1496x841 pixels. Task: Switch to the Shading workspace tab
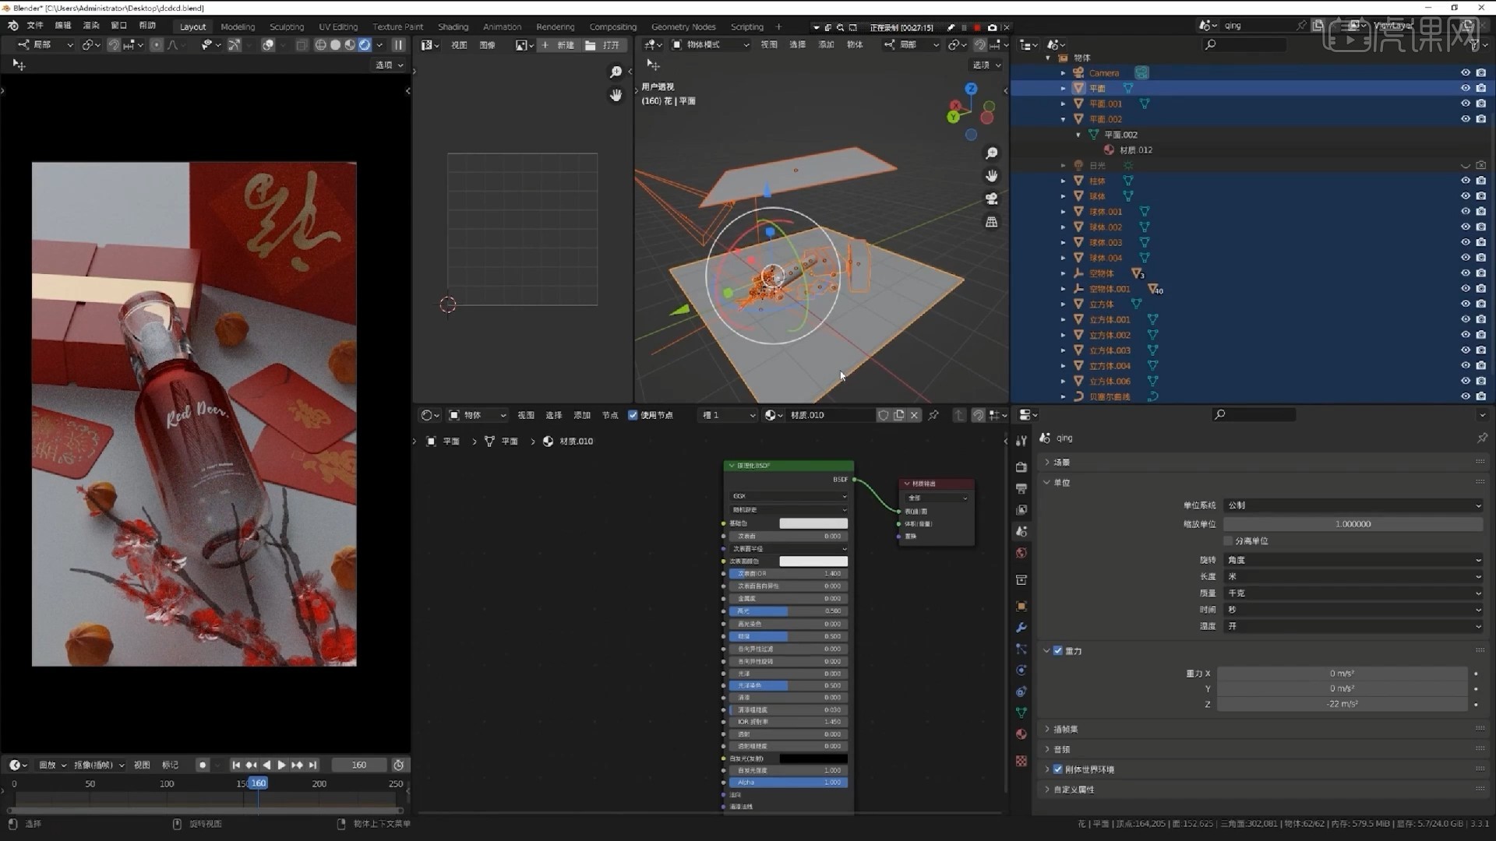[453, 26]
